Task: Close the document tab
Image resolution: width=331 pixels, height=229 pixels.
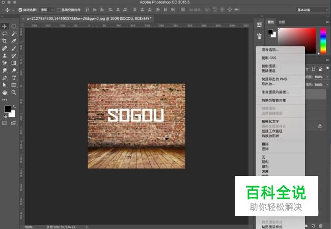Action: coord(23,18)
